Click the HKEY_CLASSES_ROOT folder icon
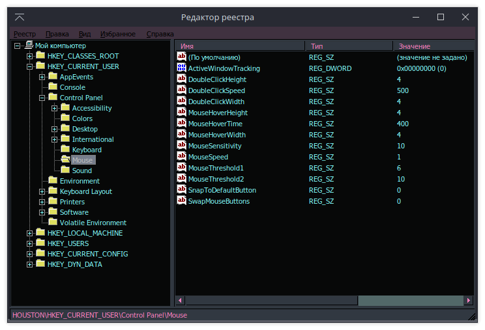The width and height of the screenshot is (485, 330). click(40, 55)
